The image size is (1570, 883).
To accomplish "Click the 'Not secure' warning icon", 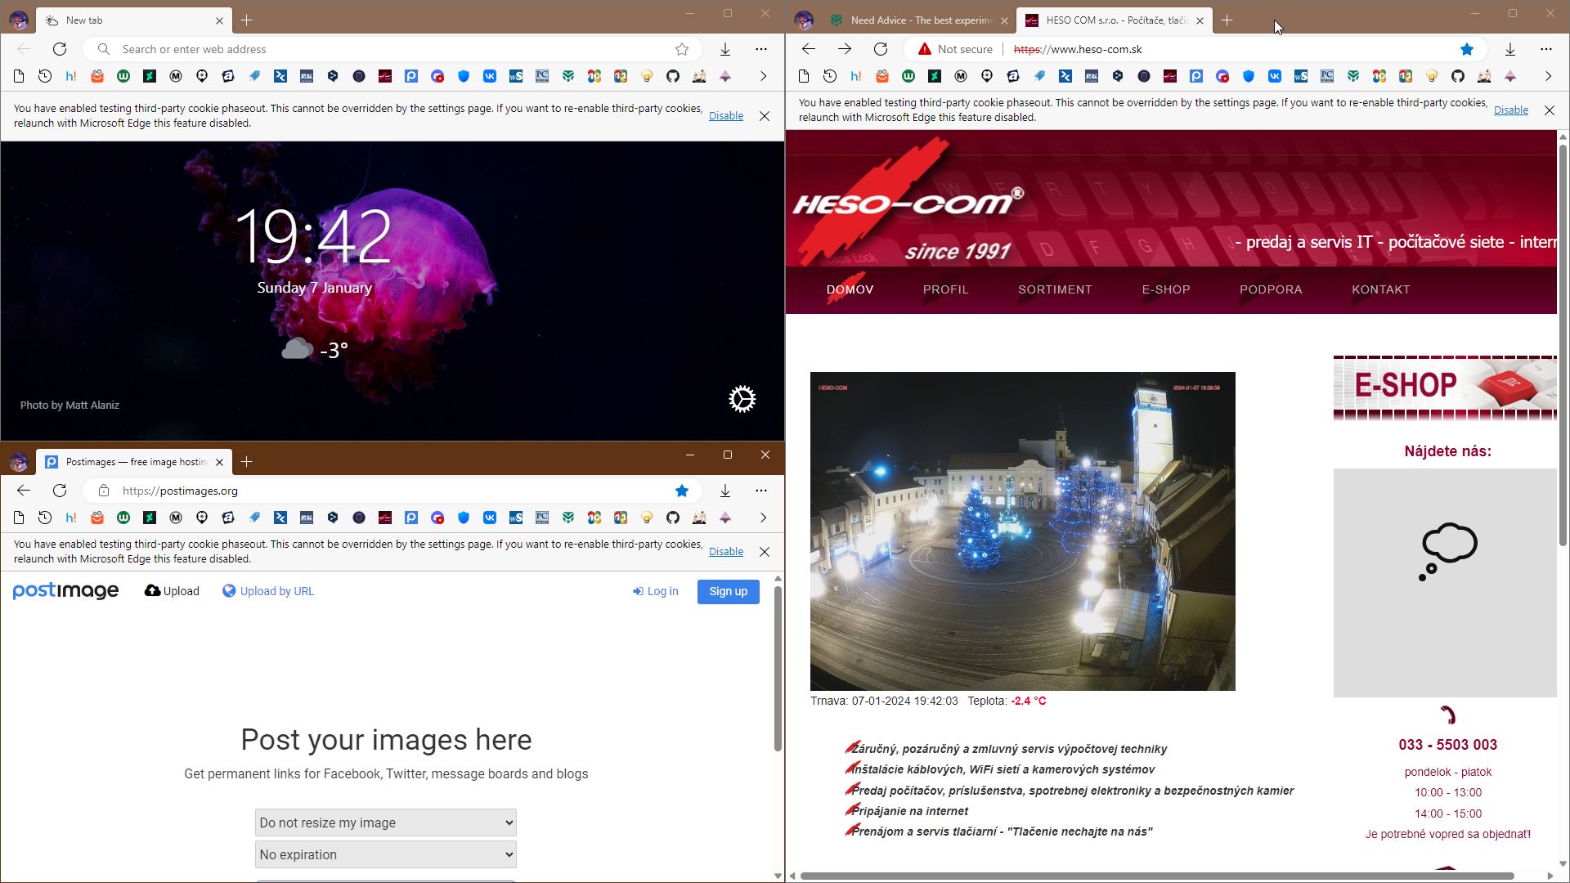I will [x=924, y=49].
